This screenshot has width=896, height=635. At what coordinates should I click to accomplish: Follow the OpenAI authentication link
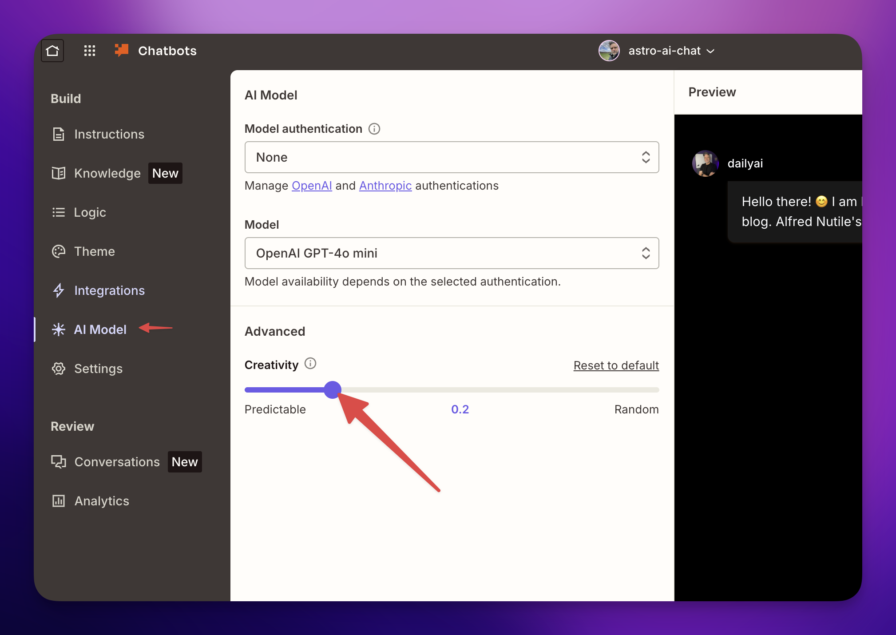[x=312, y=186]
